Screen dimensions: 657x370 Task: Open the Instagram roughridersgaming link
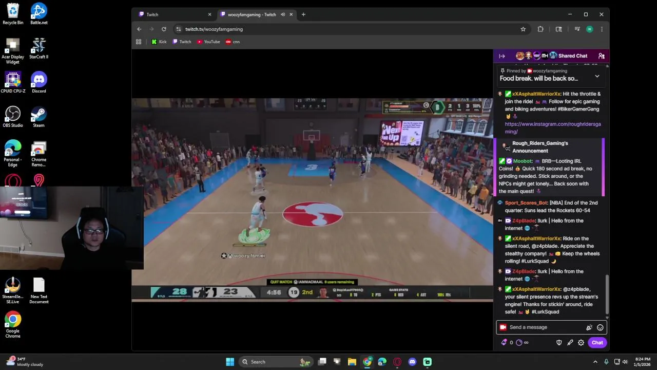click(x=552, y=128)
